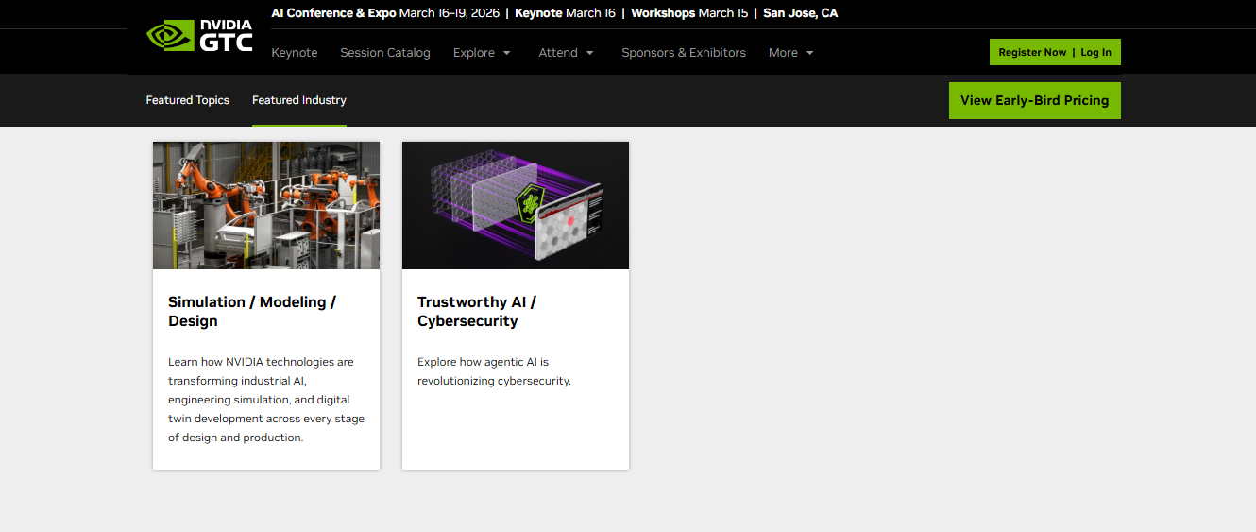Click Register Now in header
The height and width of the screenshot is (532, 1256).
coord(1032,53)
